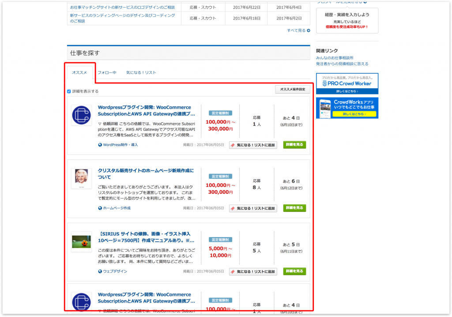452x317 pixels.
Task: Click globe icon beside WordPress制作・導入
Action: (x=100, y=145)
